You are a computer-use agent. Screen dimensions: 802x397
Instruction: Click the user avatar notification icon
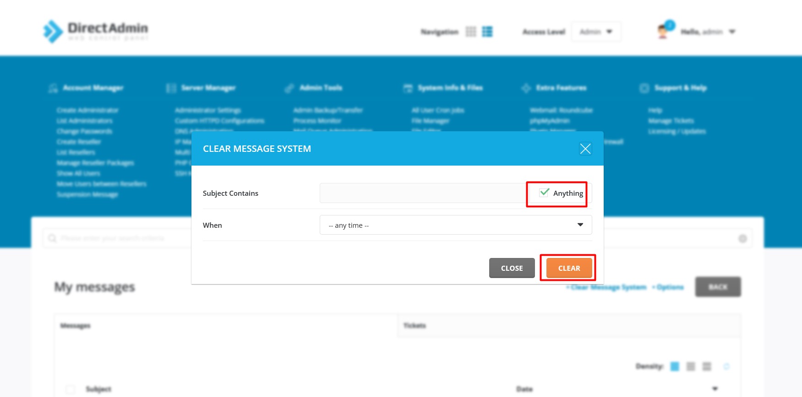coord(663,32)
